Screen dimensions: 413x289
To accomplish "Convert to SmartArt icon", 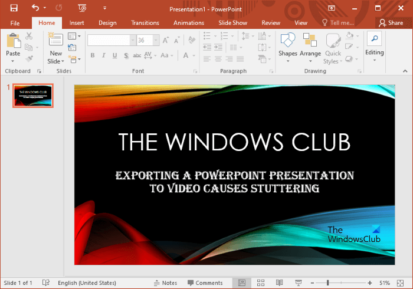I will coord(264,59).
